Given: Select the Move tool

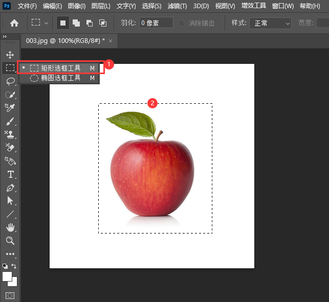Looking at the screenshot, I should [10, 55].
